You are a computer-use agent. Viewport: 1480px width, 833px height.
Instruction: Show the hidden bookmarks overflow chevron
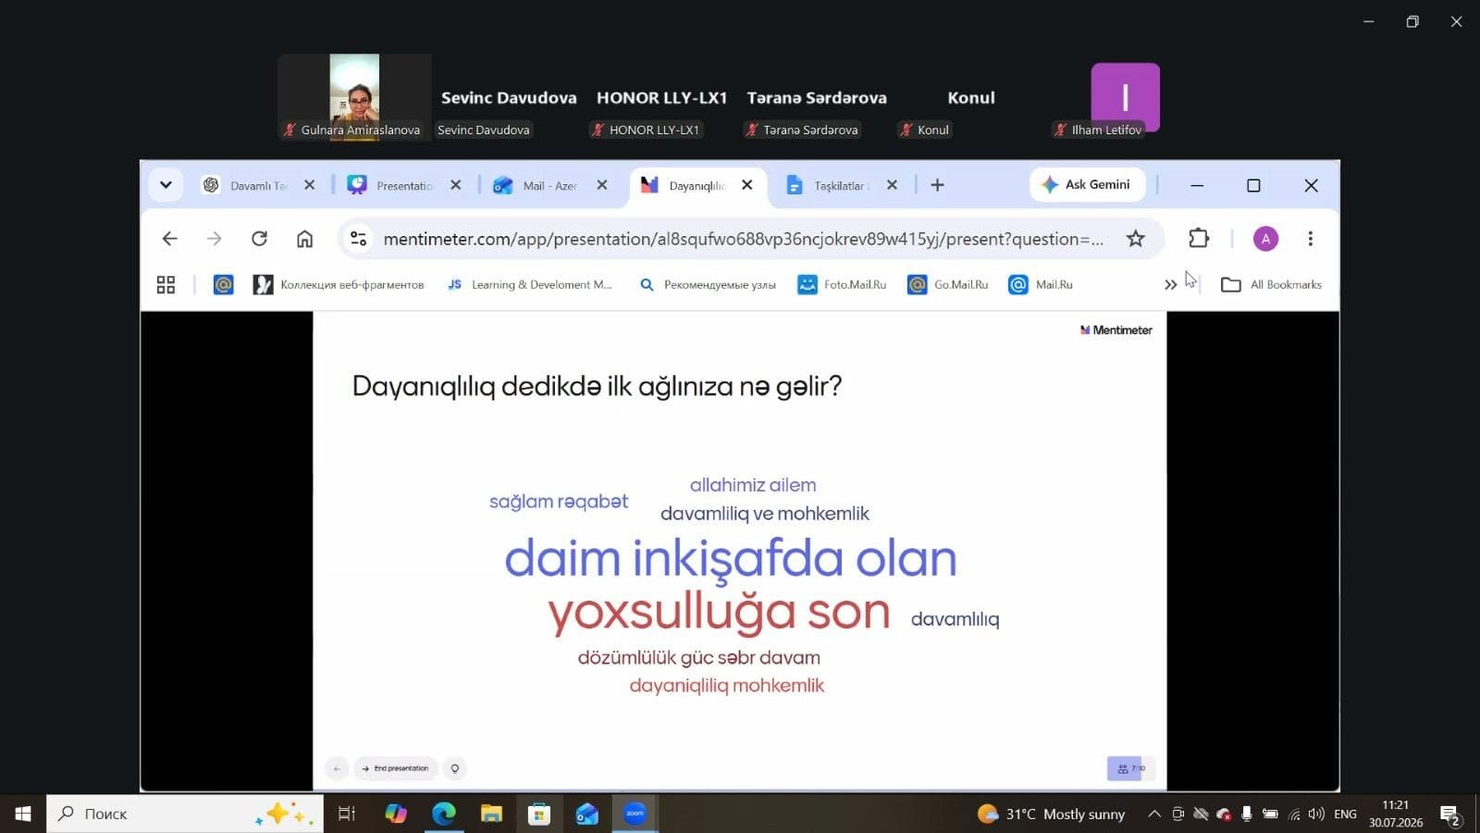pos(1170,285)
